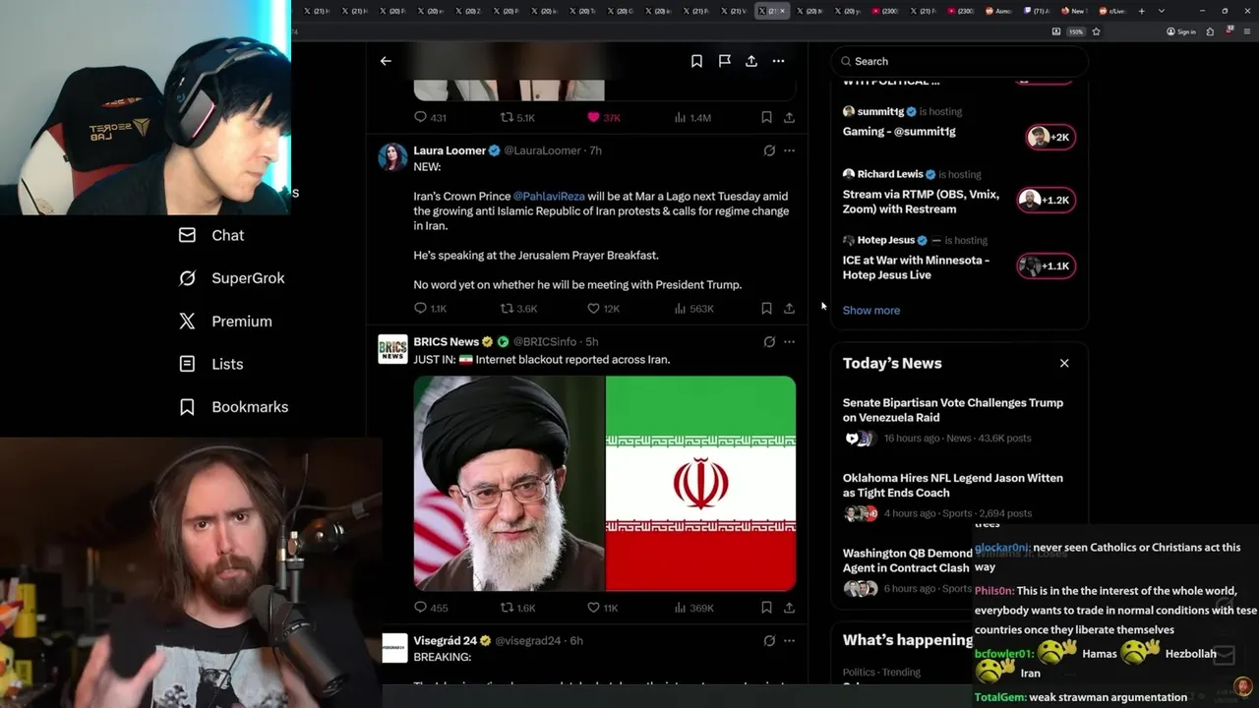Share the BRICS News post
The width and height of the screenshot is (1259, 708).
[x=789, y=608]
